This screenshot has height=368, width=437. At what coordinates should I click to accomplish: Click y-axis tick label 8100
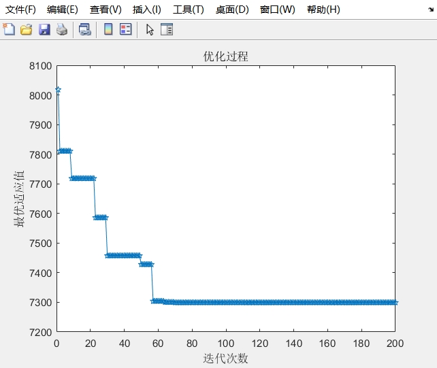coord(41,66)
